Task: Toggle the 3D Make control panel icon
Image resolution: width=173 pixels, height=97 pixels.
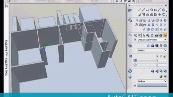Action: pyautogui.click(x=130, y=20)
